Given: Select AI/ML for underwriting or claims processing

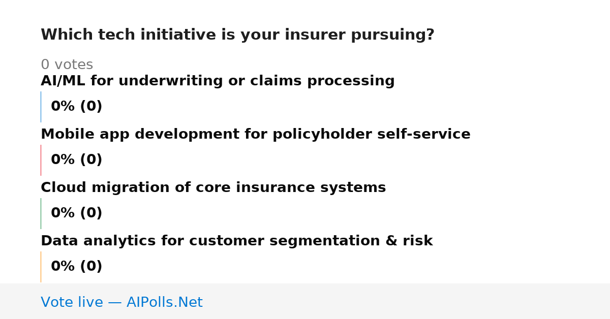Looking at the screenshot, I should coord(218,81).
